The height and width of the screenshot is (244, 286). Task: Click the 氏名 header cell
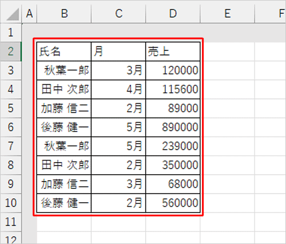coord(64,52)
